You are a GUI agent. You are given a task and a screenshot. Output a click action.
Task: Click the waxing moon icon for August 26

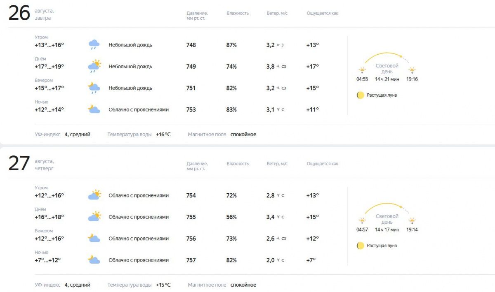click(361, 95)
